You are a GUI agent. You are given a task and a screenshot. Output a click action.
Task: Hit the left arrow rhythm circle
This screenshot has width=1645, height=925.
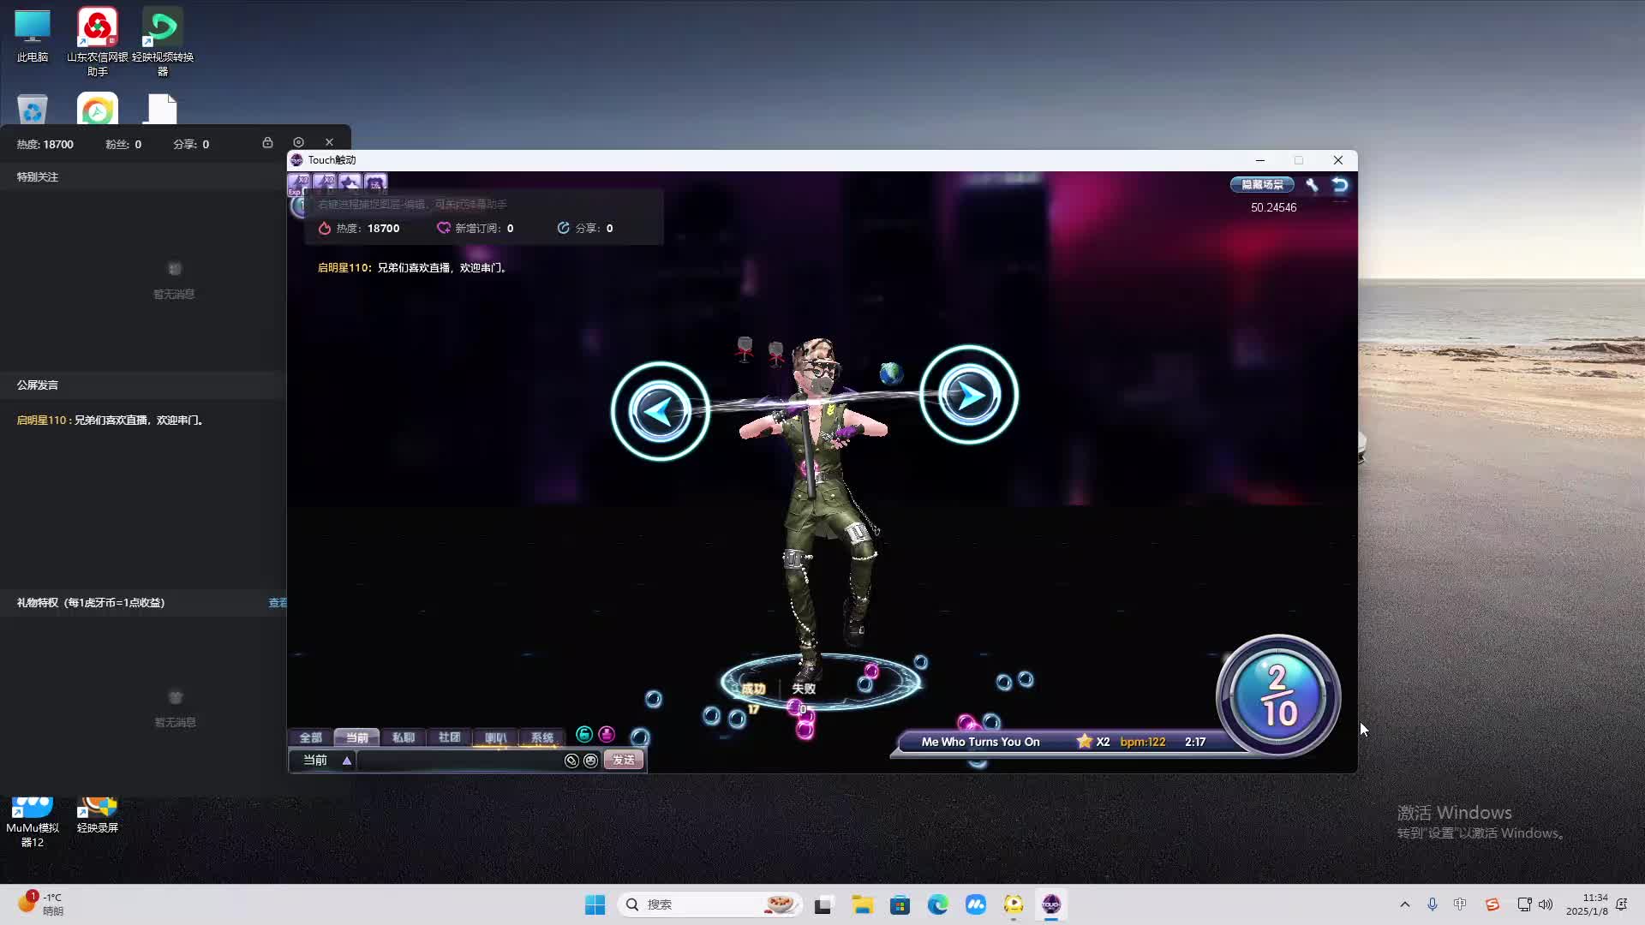point(660,412)
